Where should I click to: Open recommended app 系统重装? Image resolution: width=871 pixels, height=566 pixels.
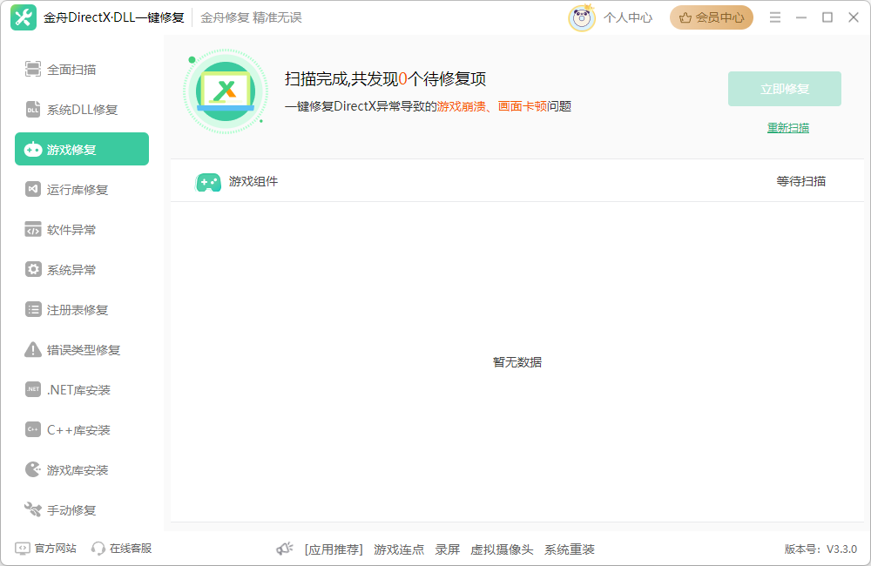point(570,549)
